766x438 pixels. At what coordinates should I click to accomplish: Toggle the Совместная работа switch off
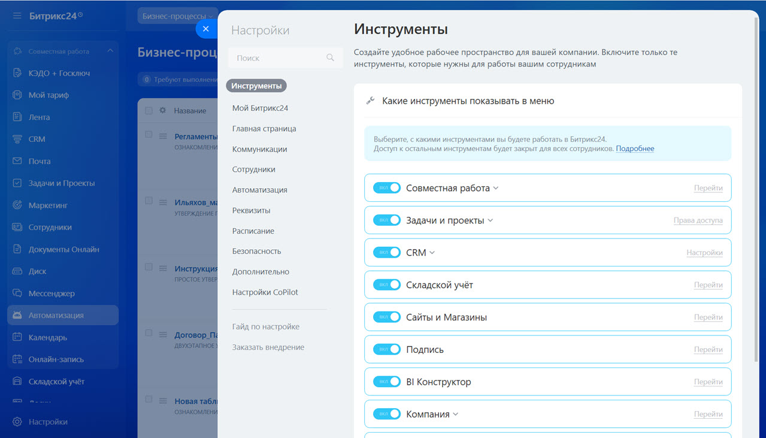coord(387,188)
